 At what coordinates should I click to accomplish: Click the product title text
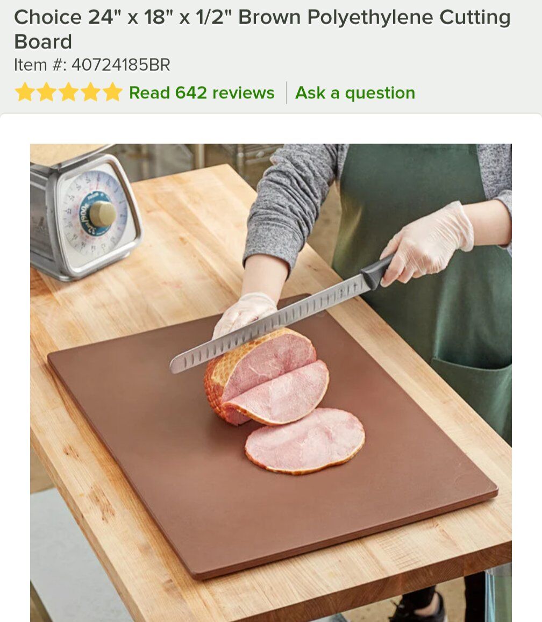click(262, 29)
